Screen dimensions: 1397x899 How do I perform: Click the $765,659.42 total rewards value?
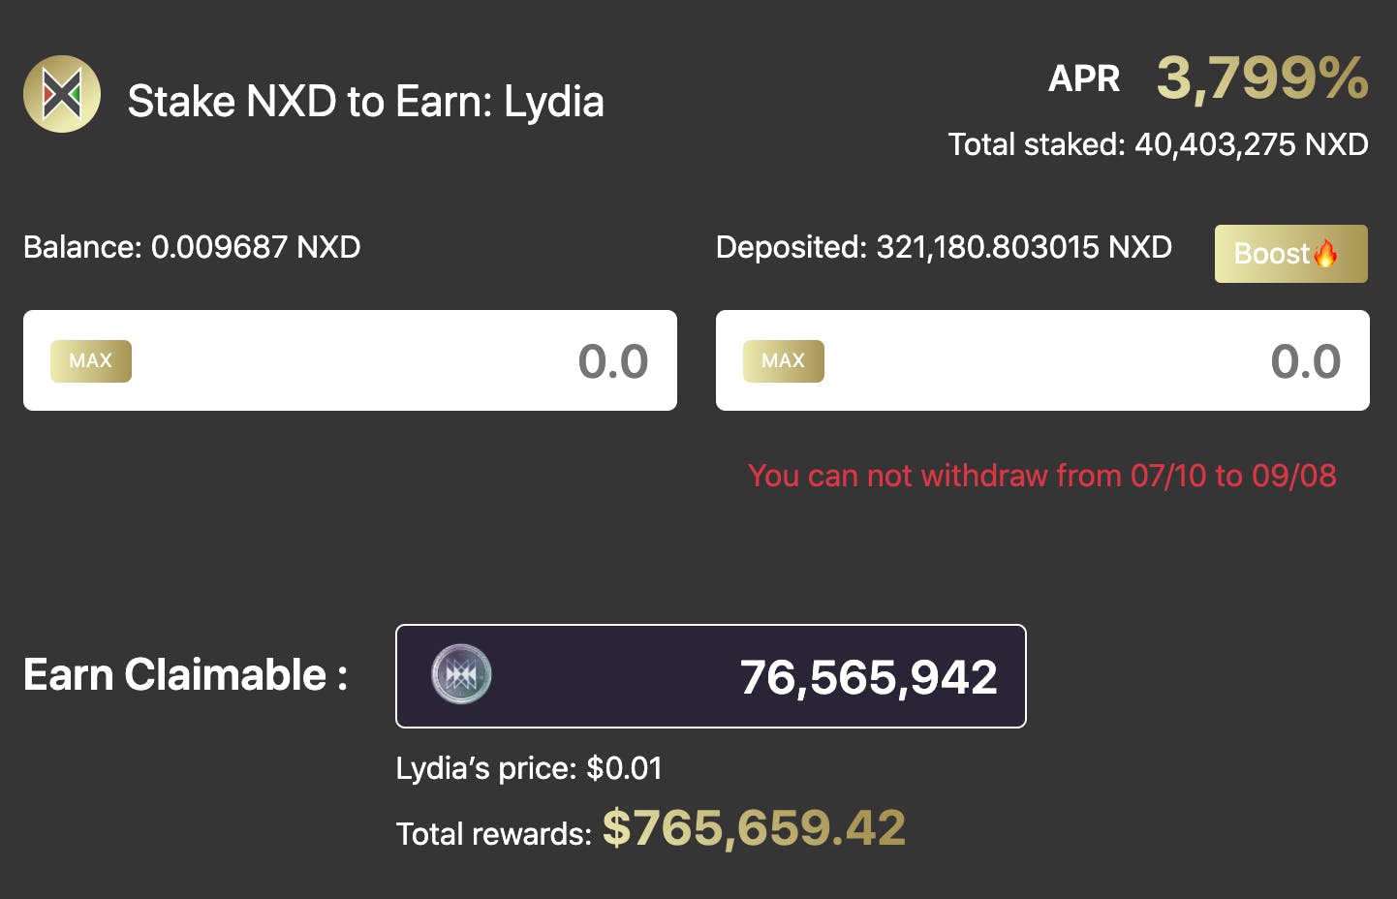coord(754,828)
